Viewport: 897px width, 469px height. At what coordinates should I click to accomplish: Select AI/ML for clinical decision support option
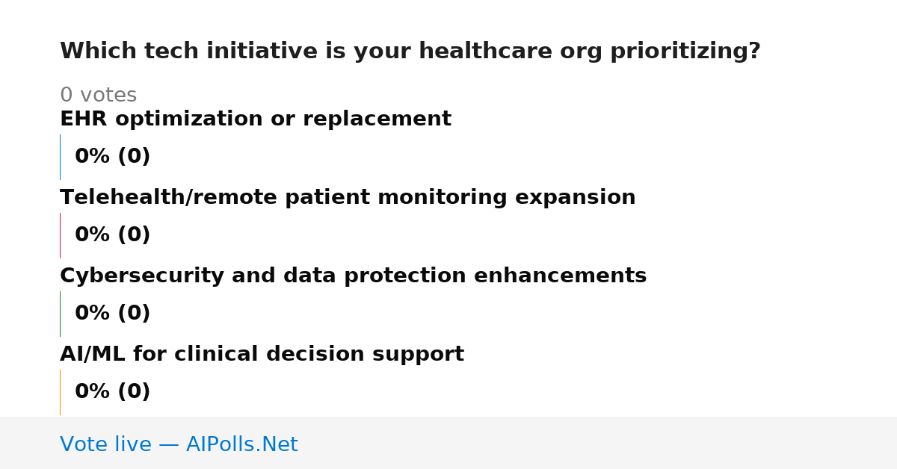(x=262, y=355)
